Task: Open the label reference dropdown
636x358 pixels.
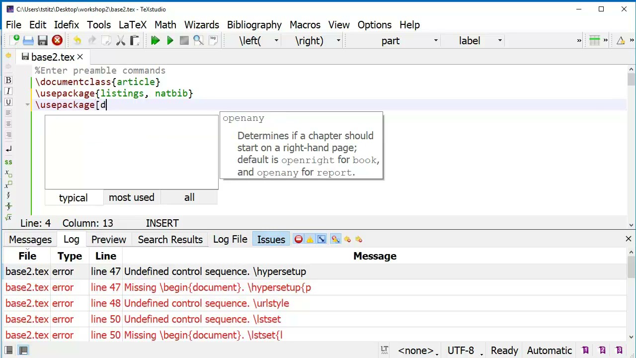Action: click(x=500, y=41)
